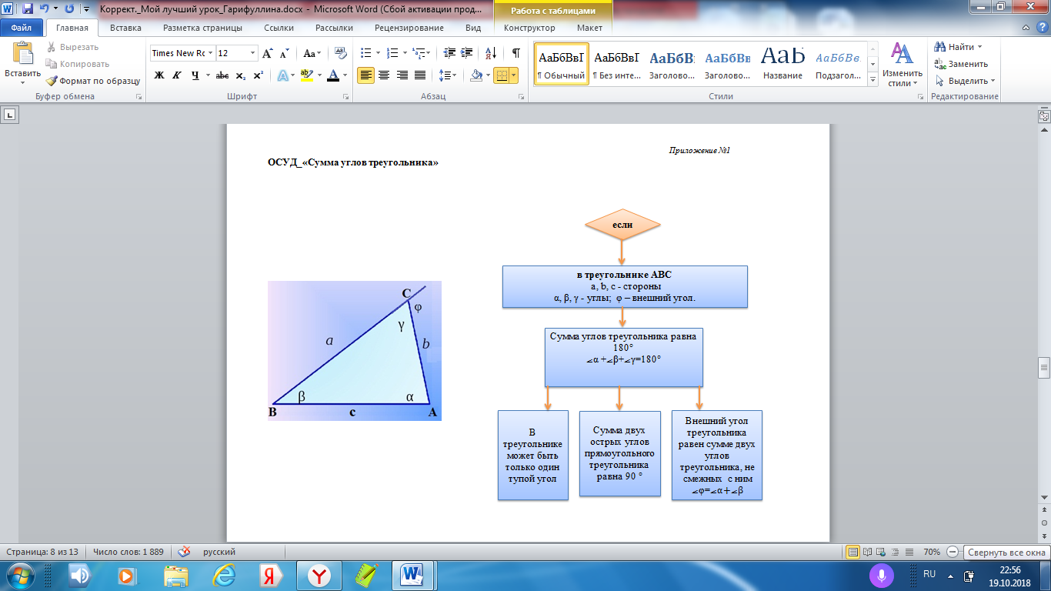The image size is (1051, 591).
Task: Click the Increase Indent icon
Action: tap(468, 53)
